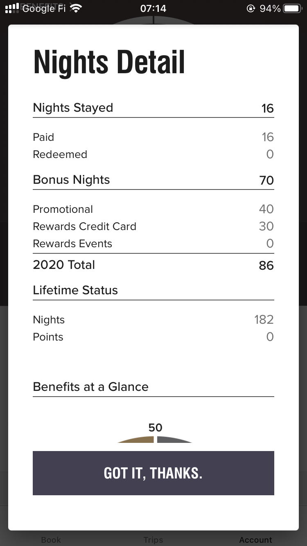Tap the 50 marker on benefits gauge
This screenshot has width=307, height=546.
point(155,427)
